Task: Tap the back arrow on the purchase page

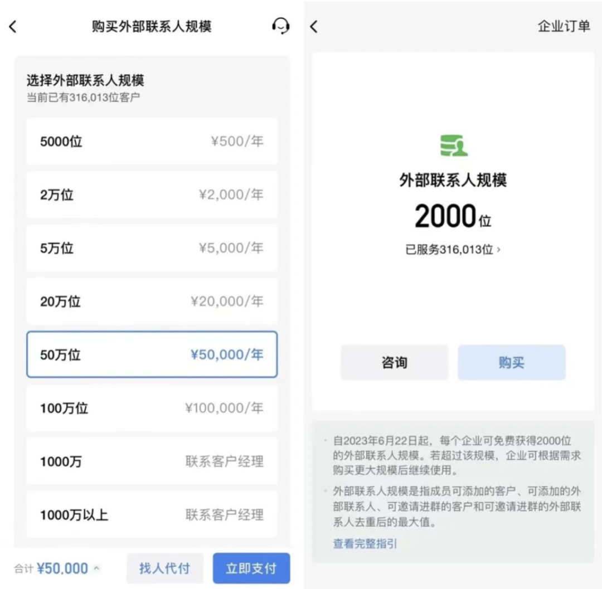Action: [12, 26]
